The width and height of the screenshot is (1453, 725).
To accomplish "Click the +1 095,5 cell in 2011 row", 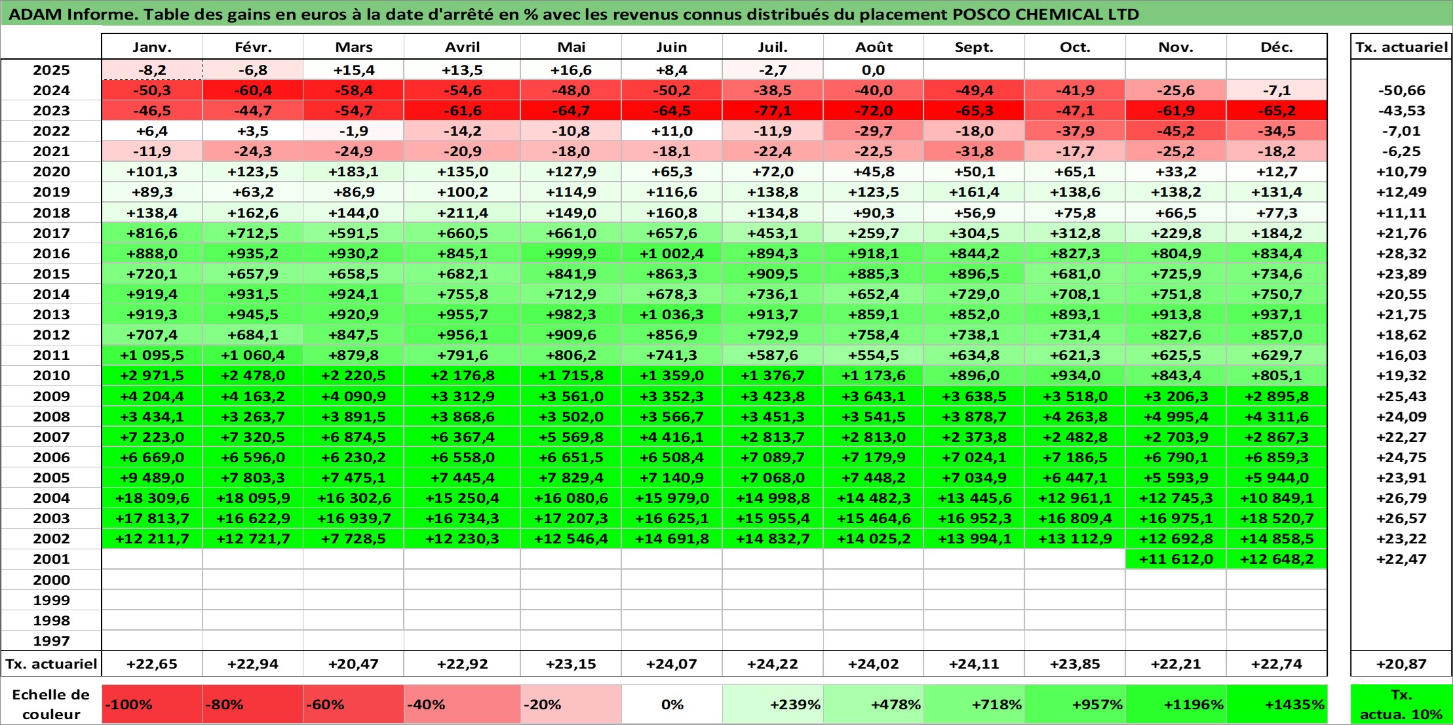I will pos(152,355).
